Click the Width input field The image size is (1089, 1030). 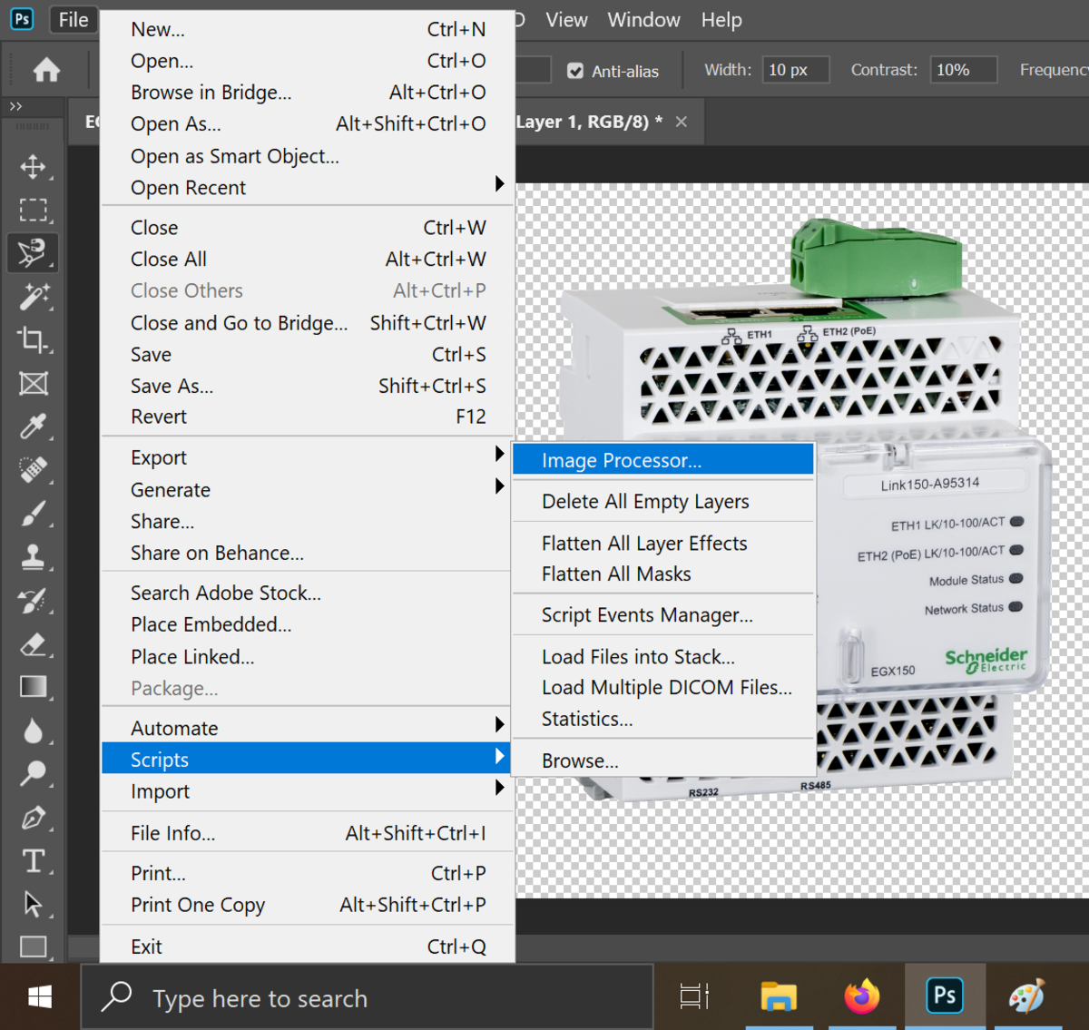click(795, 70)
